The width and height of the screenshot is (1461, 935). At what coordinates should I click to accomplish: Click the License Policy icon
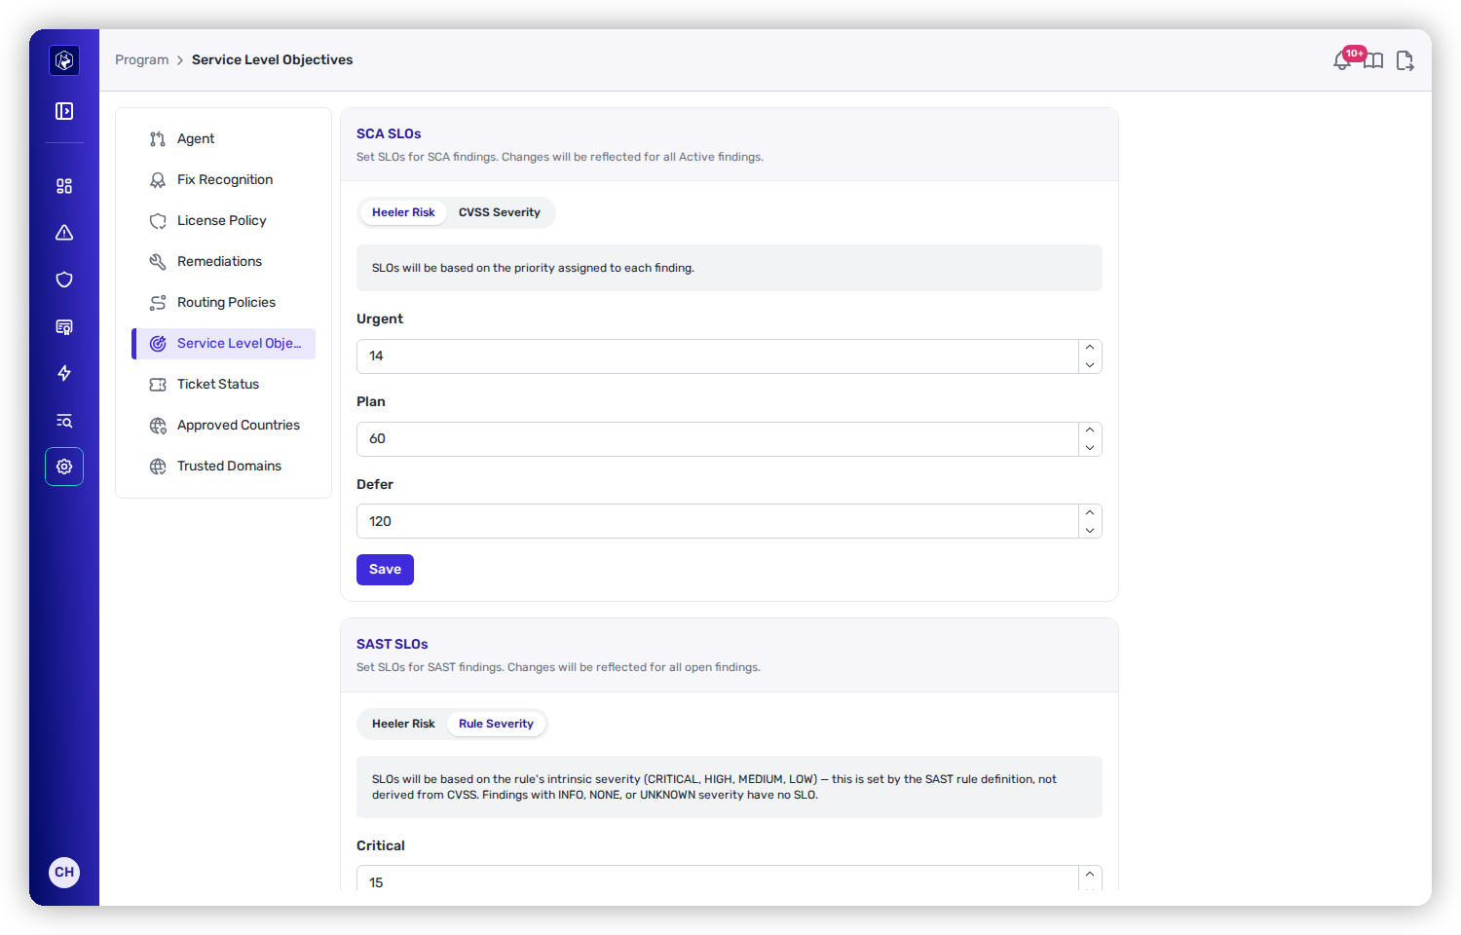(158, 221)
